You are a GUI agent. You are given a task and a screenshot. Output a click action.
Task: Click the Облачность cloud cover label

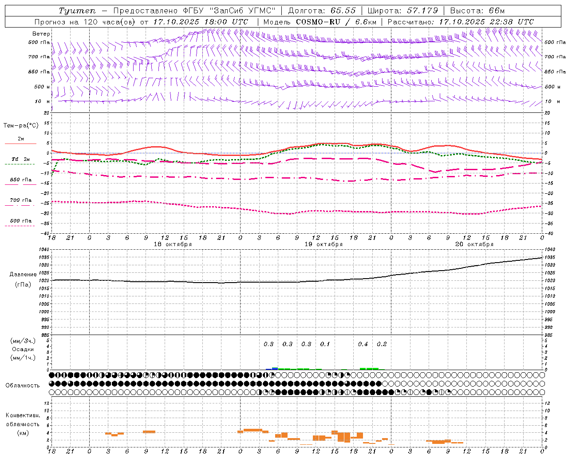(23, 385)
